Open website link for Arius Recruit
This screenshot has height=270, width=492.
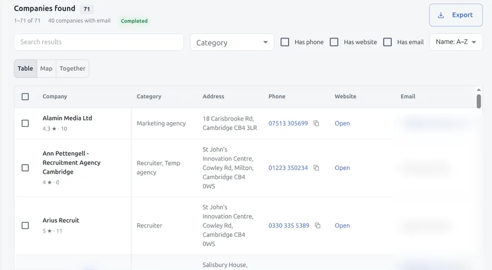click(x=342, y=225)
